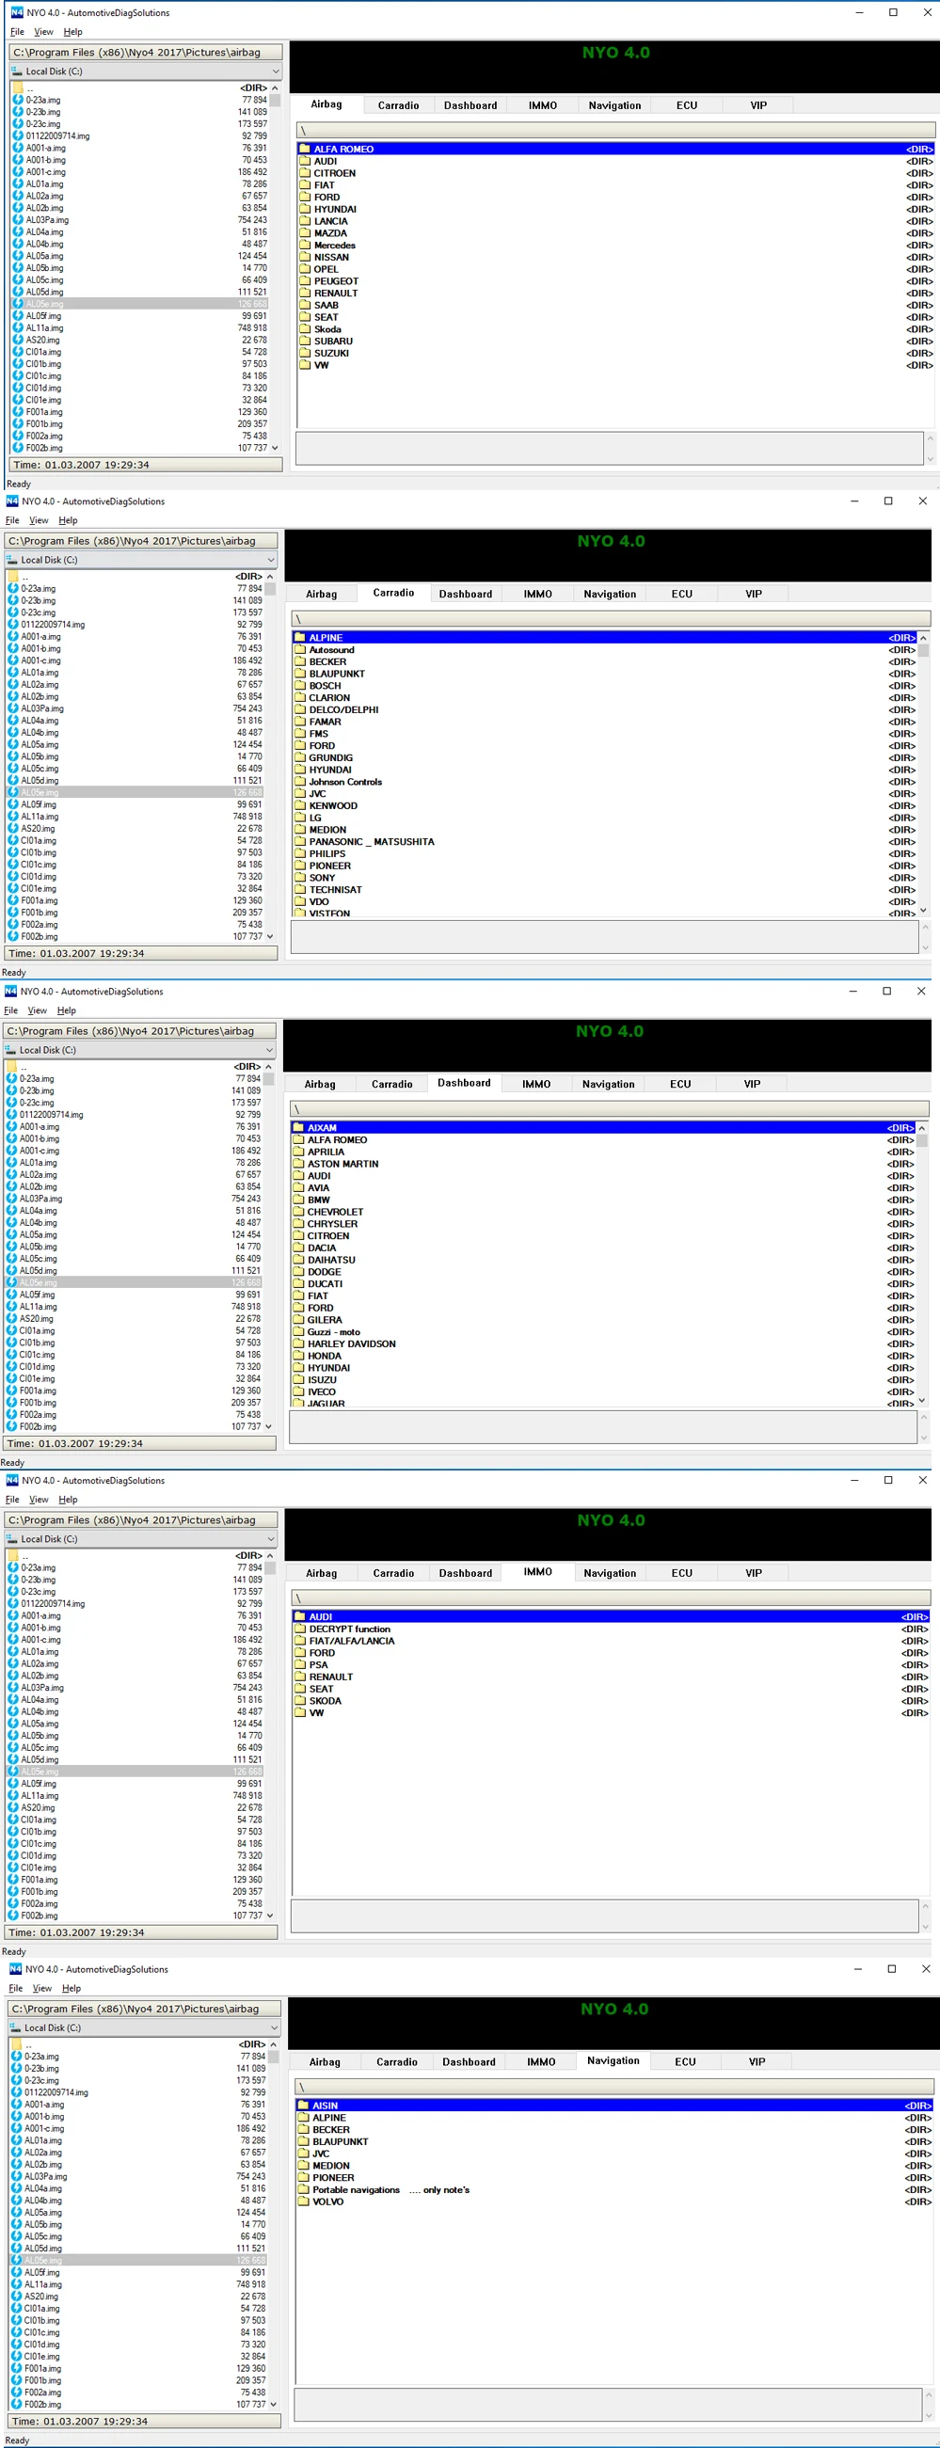The width and height of the screenshot is (940, 2448).
Task: Open the View menu in the Dashboard-tab window
Action: pyautogui.click(x=37, y=1010)
